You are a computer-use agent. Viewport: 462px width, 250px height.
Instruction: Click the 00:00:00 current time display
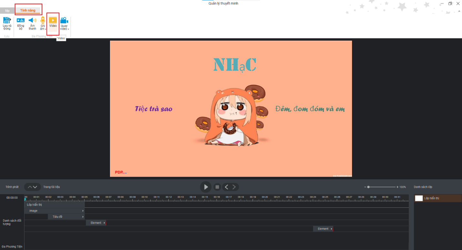[x=12, y=198]
